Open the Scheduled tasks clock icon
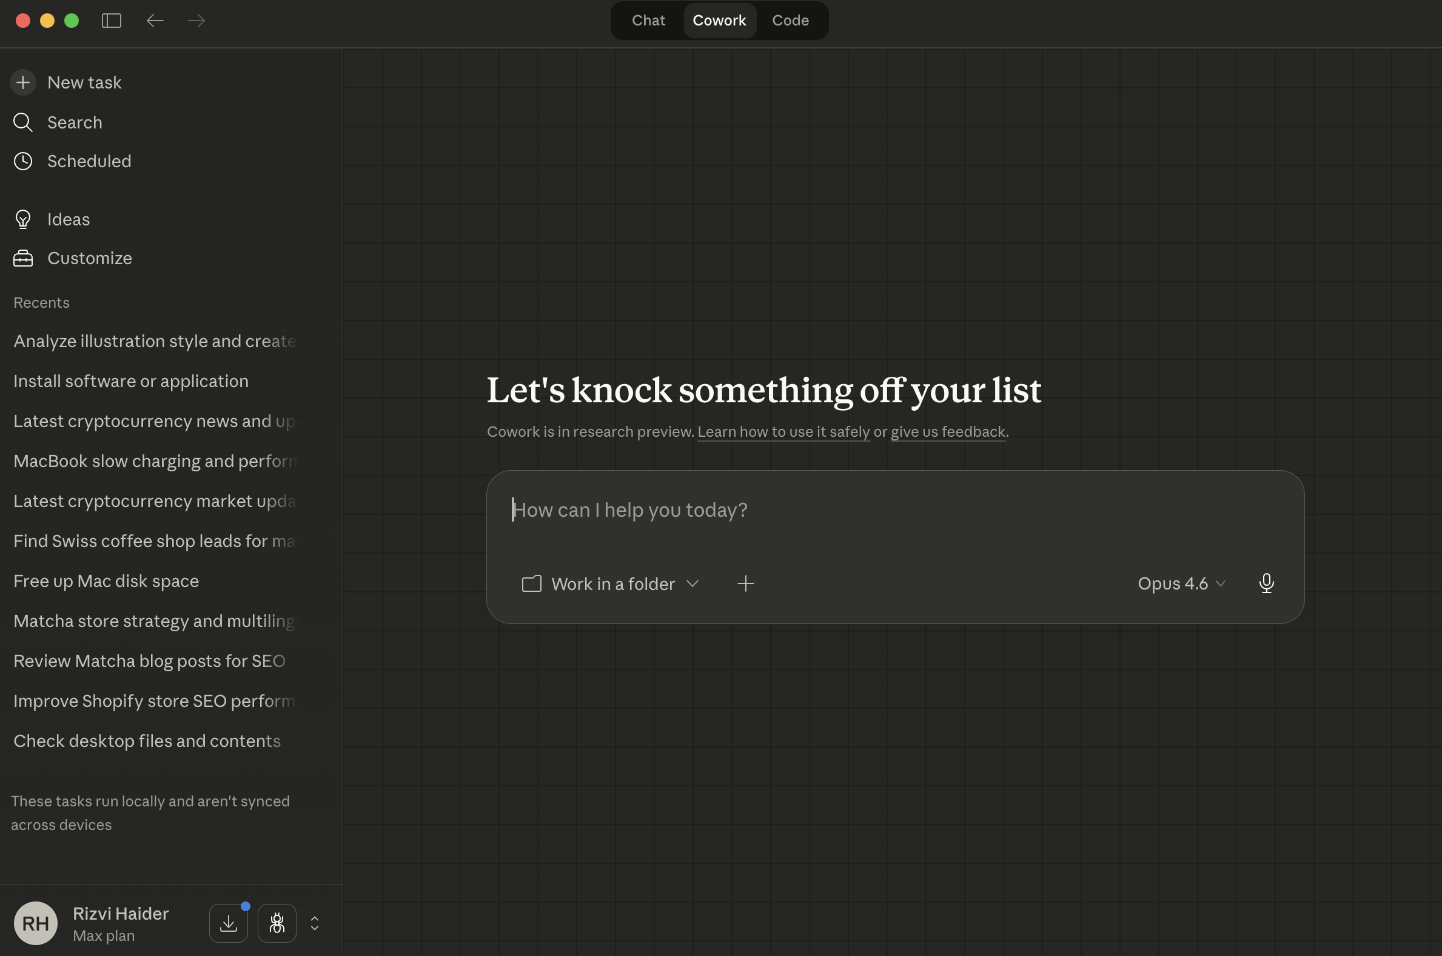This screenshot has height=956, width=1442. 23,162
